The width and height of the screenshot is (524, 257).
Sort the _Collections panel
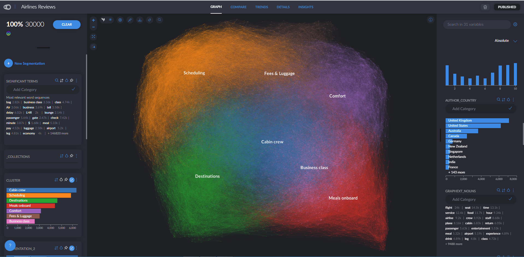62,156
